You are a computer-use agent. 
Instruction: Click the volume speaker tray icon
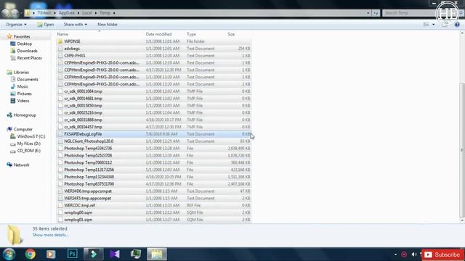point(414,254)
